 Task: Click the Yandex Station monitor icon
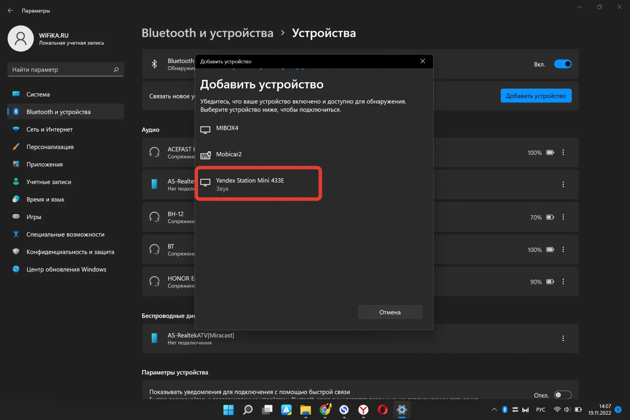tap(205, 182)
